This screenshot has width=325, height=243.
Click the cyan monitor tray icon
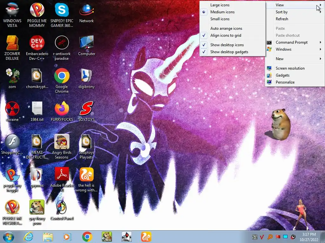pos(285,237)
